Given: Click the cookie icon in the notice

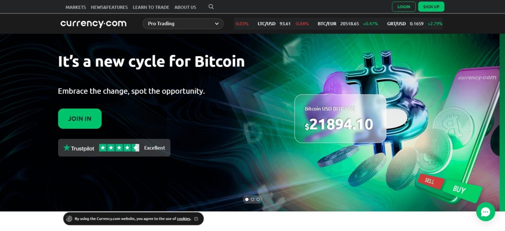Looking at the screenshot, I should 69,219.
